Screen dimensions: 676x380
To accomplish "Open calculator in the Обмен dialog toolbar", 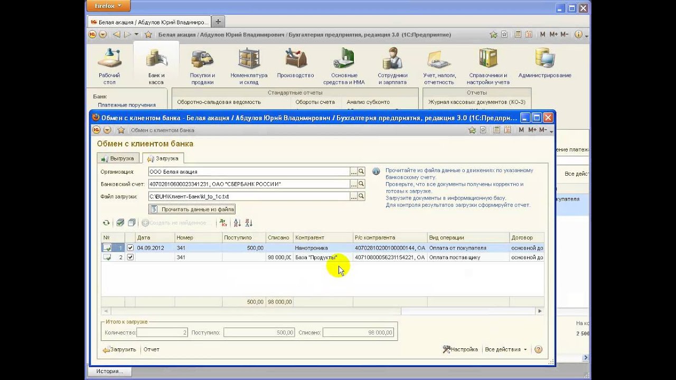I will tap(496, 130).
